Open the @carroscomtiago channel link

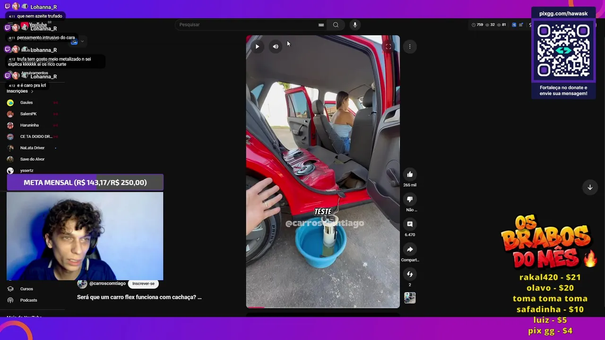(107, 283)
